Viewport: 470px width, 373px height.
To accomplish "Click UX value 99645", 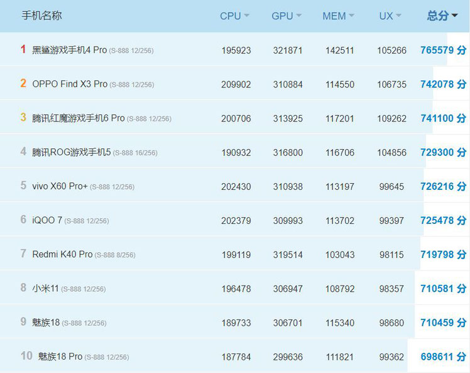I will [391, 187].
